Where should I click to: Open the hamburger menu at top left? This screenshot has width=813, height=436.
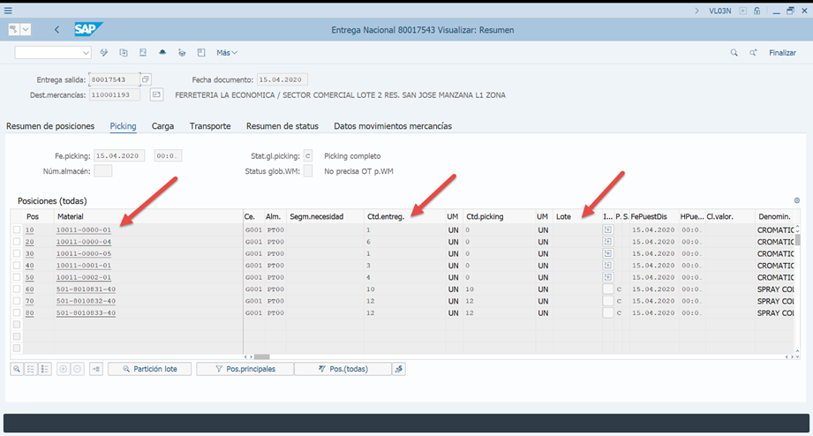[8, 11]
